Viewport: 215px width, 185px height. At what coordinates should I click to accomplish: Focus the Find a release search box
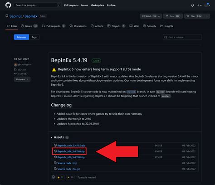[182, 37]
